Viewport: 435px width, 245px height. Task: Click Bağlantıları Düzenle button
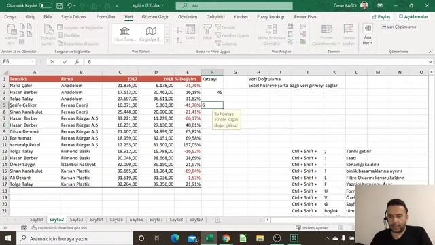pos(78,44)
